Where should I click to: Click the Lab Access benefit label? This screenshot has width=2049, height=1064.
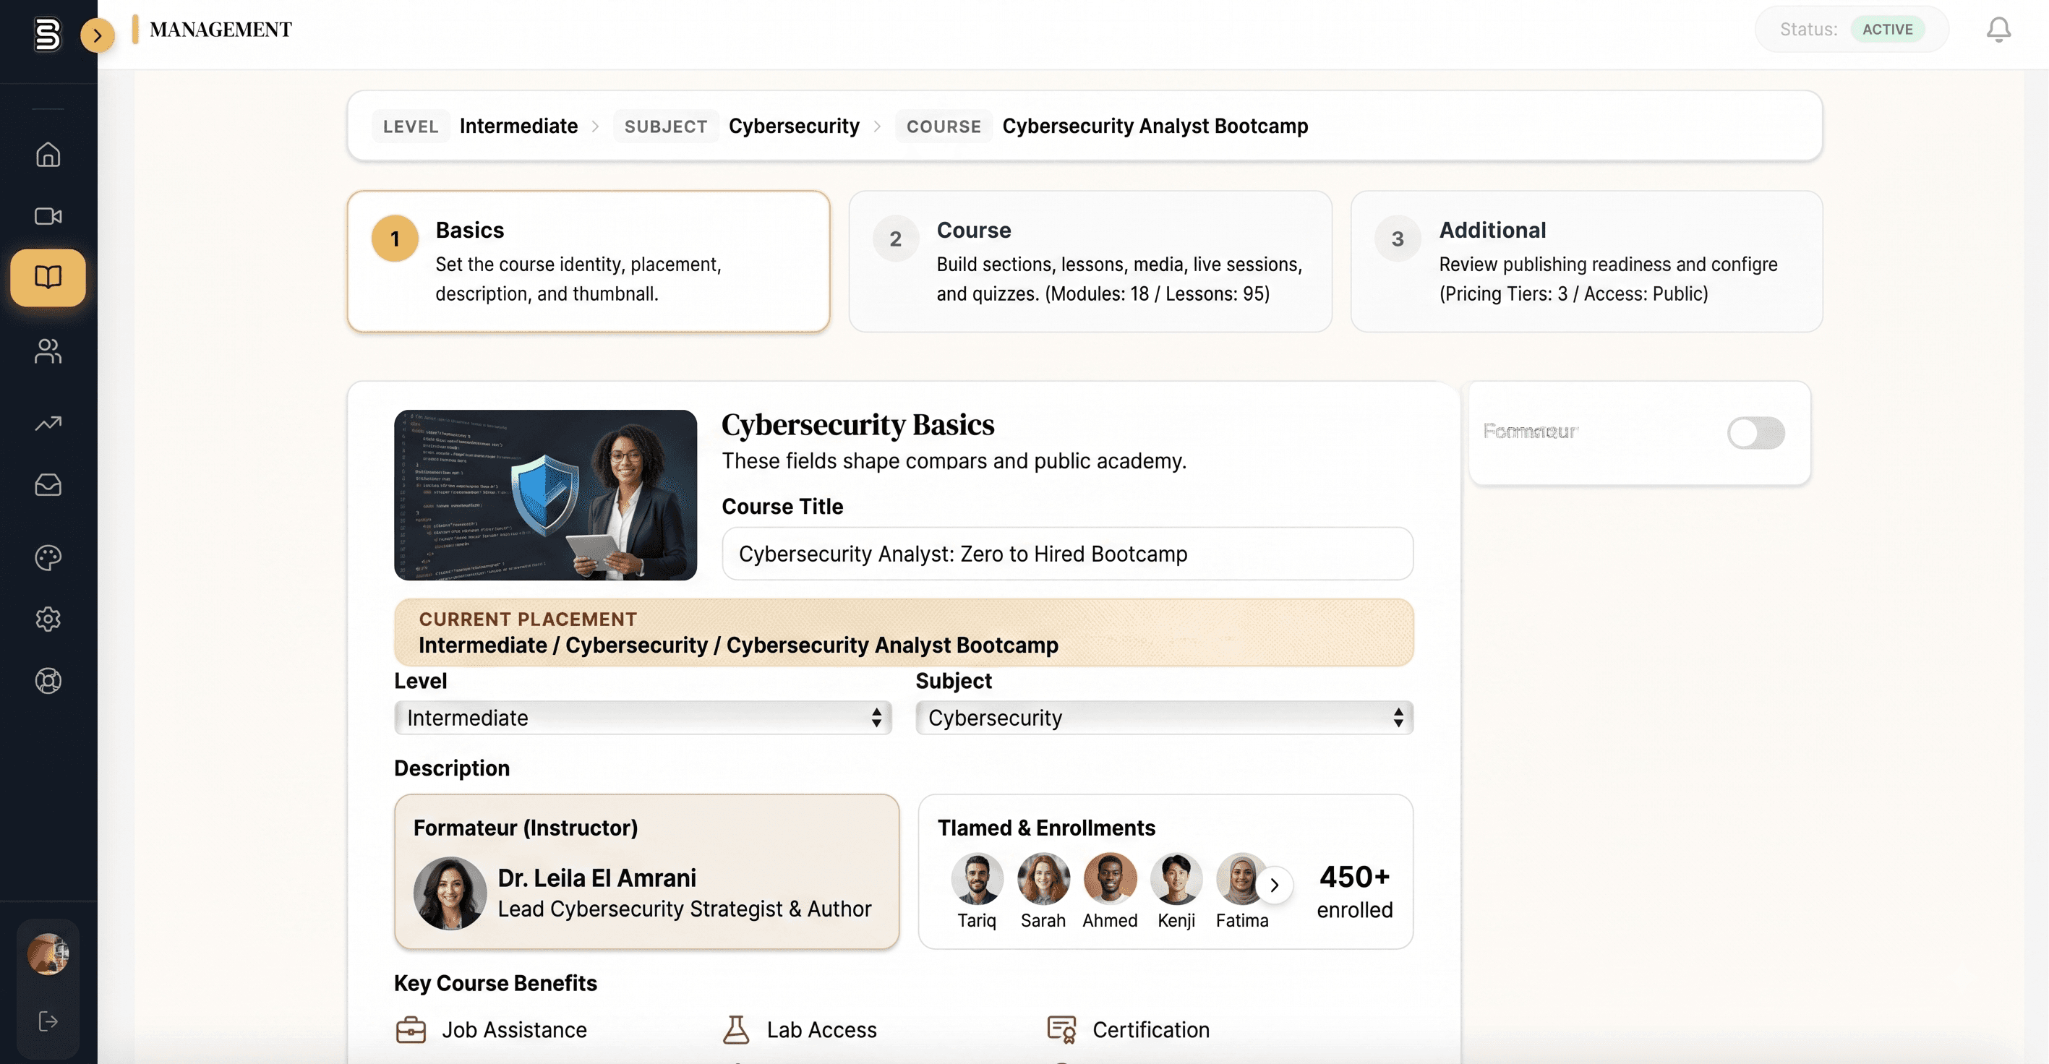(x=821, y=1029)
